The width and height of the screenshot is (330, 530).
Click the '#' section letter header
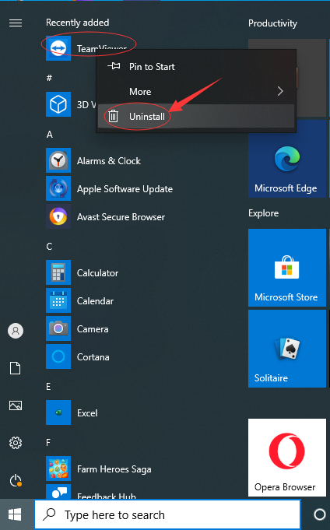click(49, 78)
